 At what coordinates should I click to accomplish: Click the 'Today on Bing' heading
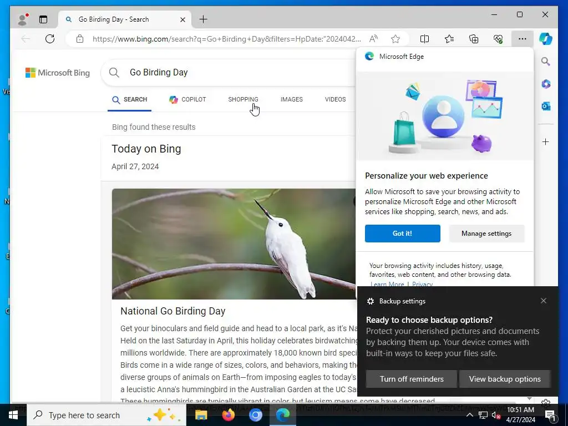(x=146, y=149)
